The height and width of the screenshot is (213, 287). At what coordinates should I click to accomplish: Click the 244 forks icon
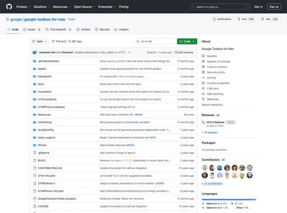click(203, 99)
